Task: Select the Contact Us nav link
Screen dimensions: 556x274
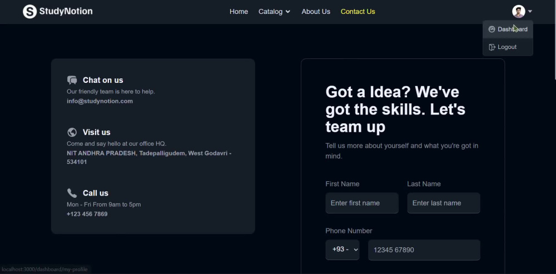Action: click(358, 12)
